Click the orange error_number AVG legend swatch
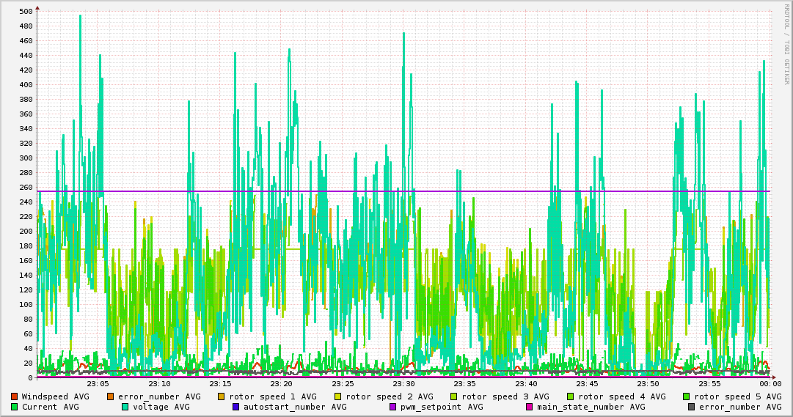The width and height of the screenshot is (793, 417). point(111,396)
